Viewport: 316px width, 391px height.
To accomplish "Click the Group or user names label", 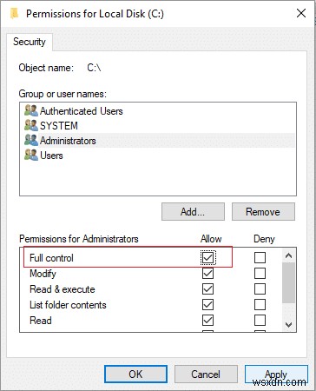I will tap(63, 94).
